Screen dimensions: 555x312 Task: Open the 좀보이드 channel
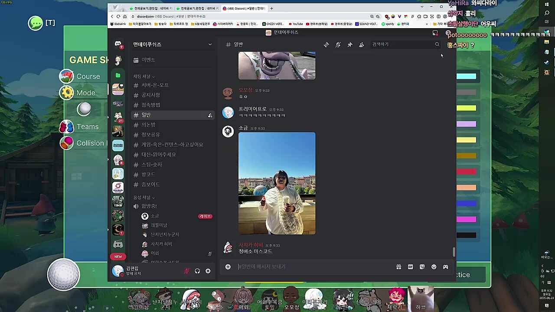(x=173, y=185)
